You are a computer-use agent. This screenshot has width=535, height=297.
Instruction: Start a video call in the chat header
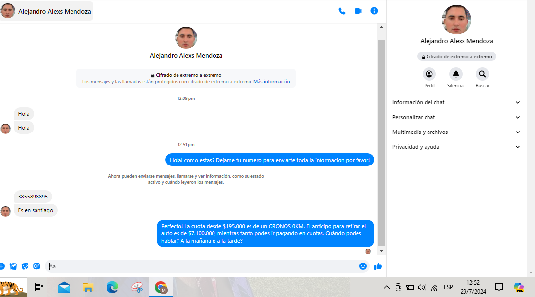pos(358,11)
